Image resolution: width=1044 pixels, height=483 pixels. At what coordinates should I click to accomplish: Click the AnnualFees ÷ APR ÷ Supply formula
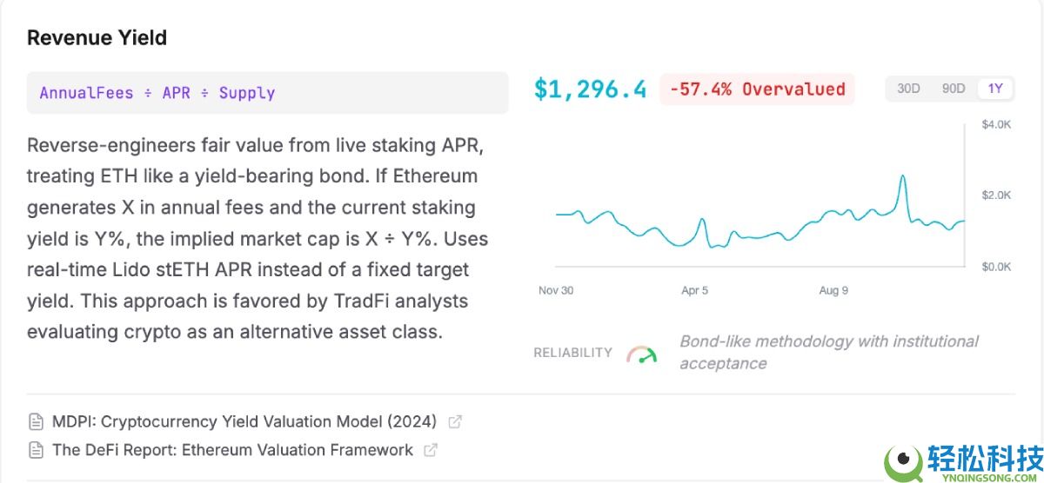pyautogui.click(x=157, y=93)
